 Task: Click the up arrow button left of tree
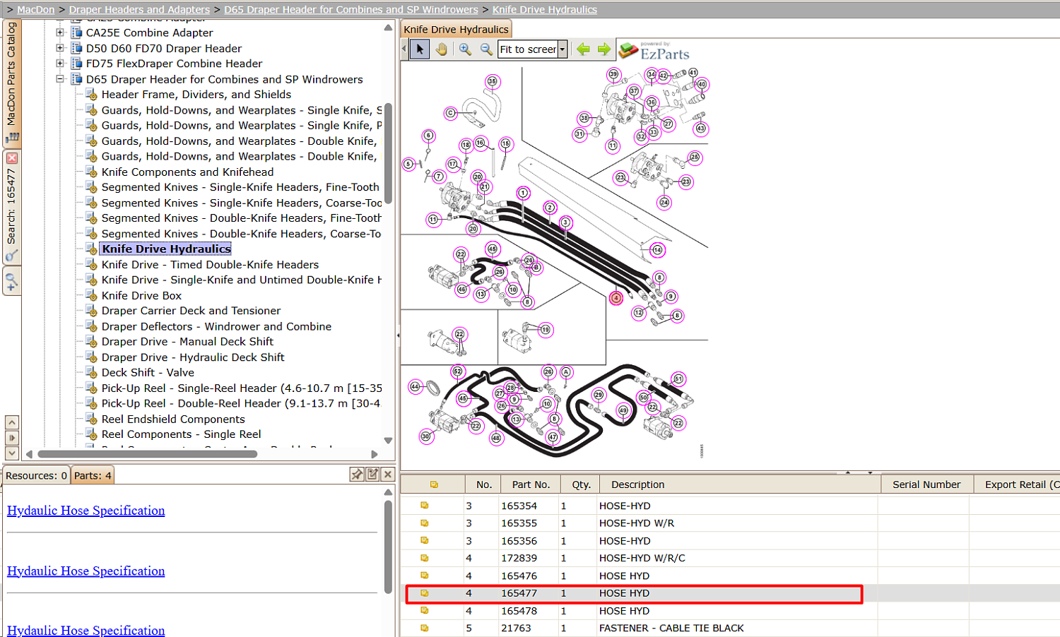click(12, 422)
